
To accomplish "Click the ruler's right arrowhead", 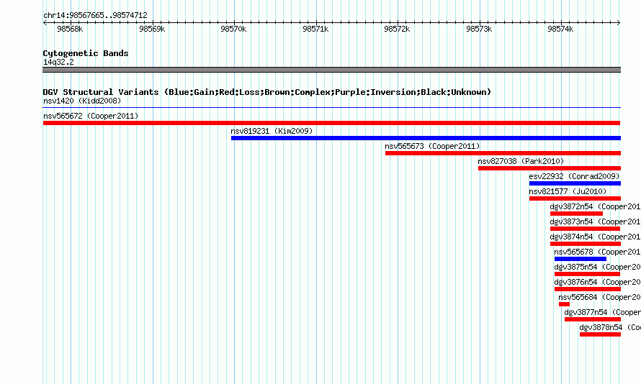I will 619,23.
